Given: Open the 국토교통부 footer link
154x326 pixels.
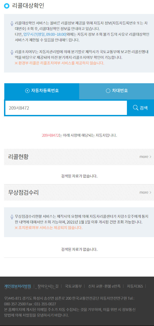Looking at the screenshot, I should point(73,286).
